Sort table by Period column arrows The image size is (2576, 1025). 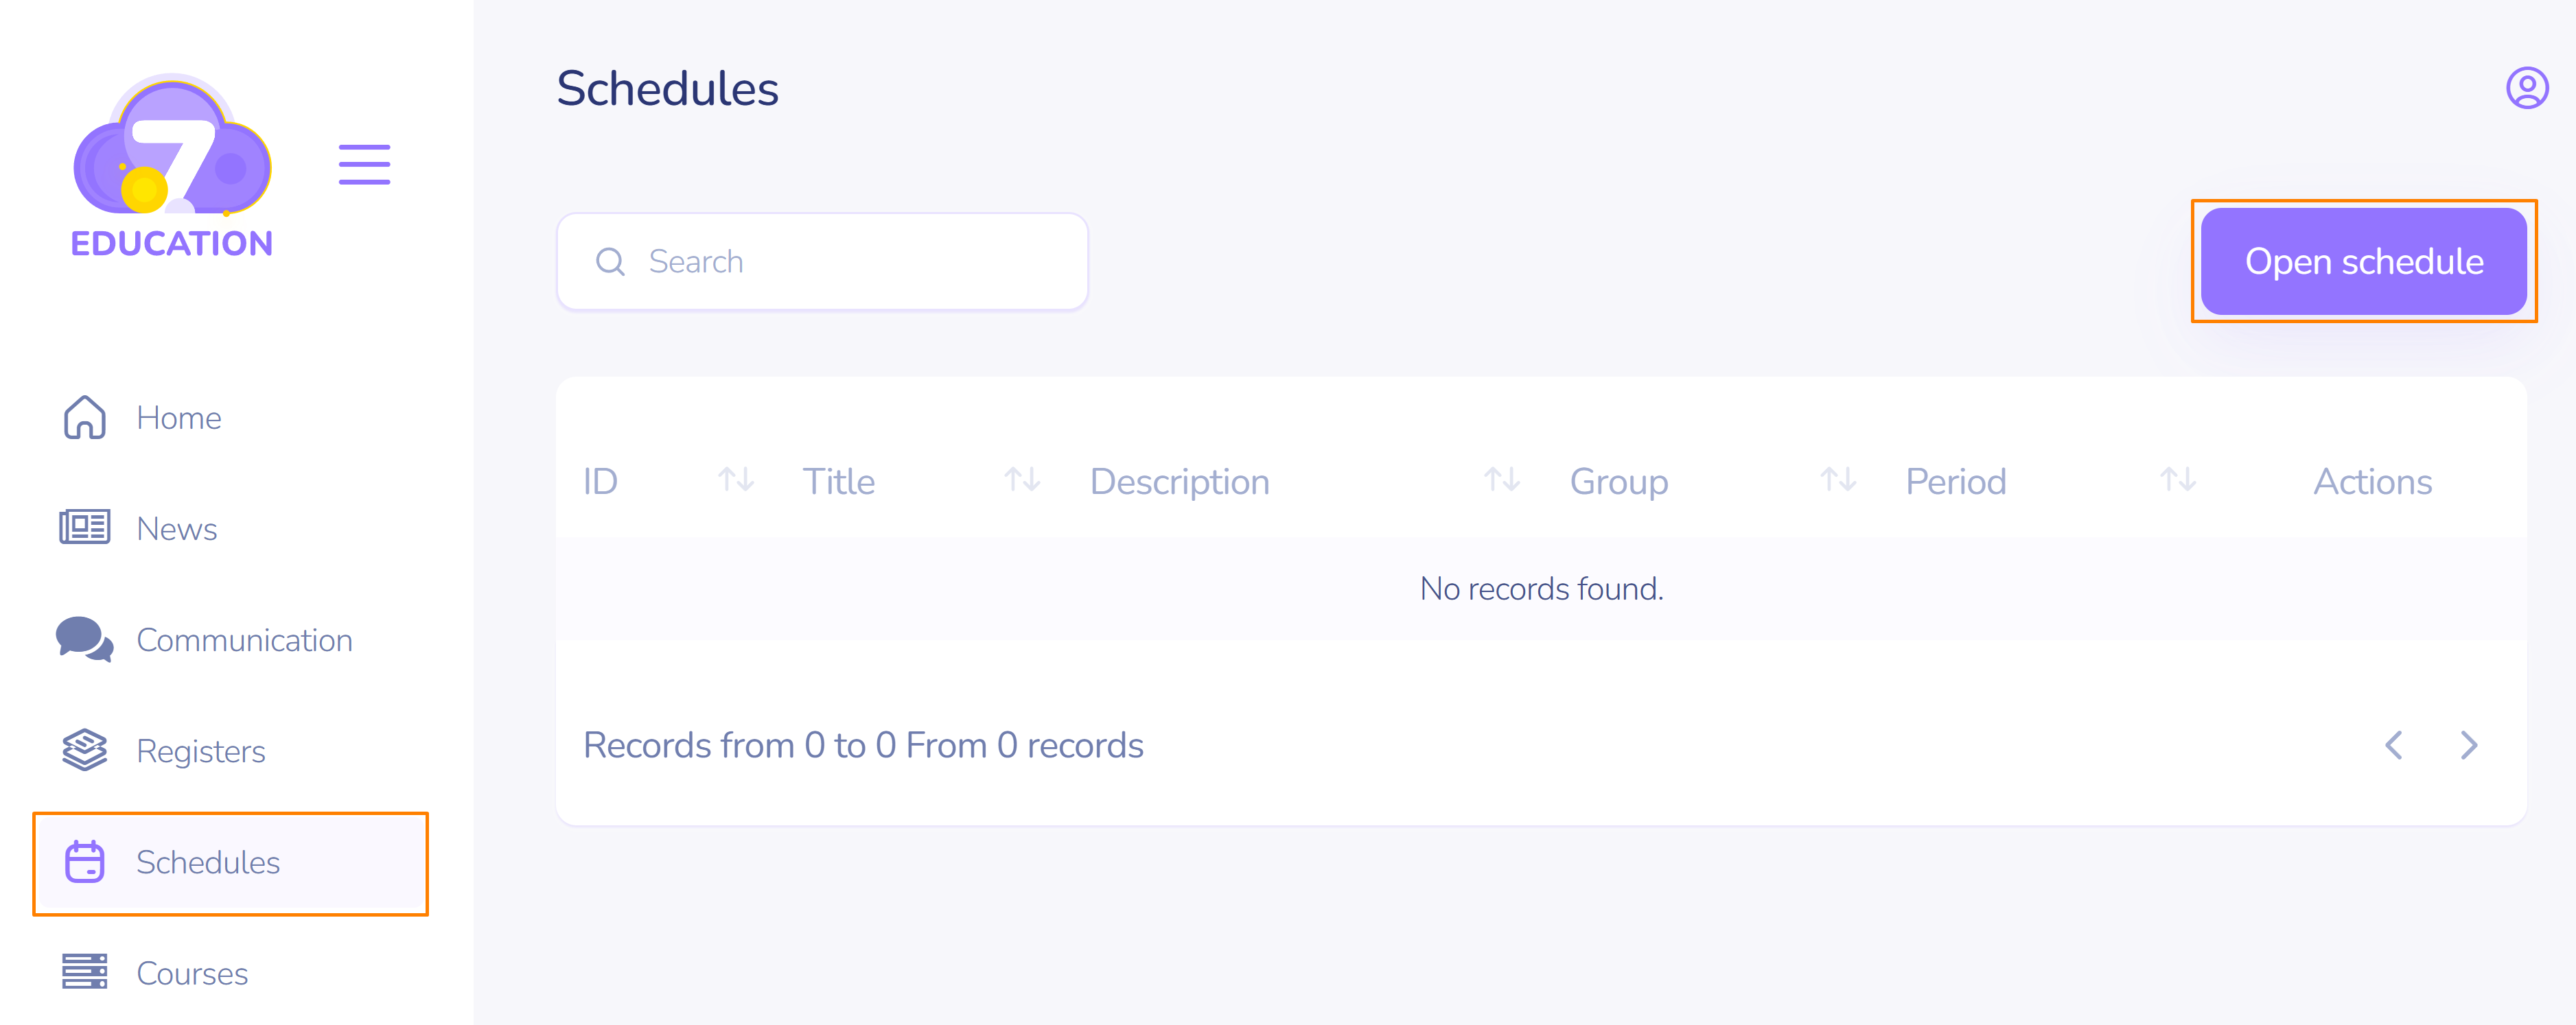click(x=2178, y=481)
